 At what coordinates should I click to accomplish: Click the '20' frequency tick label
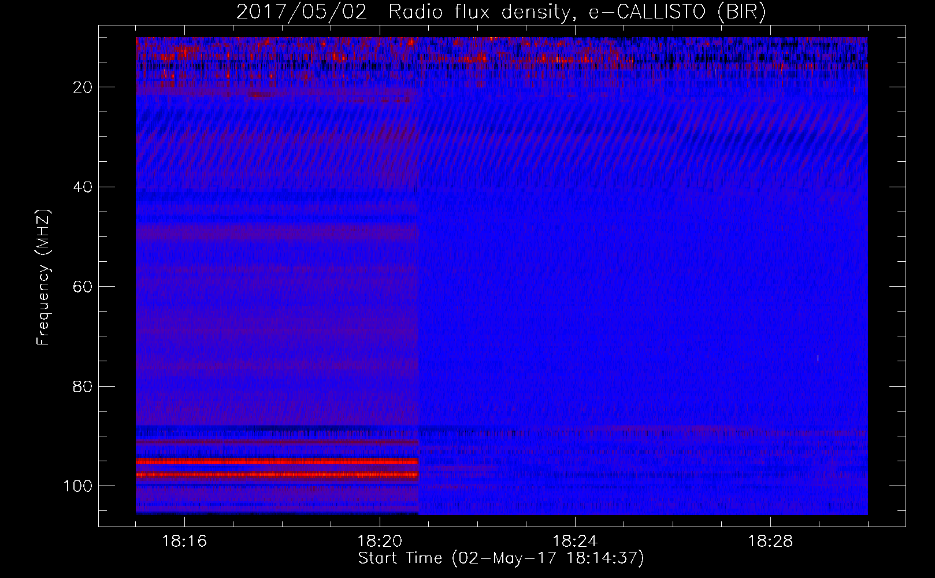83,87
